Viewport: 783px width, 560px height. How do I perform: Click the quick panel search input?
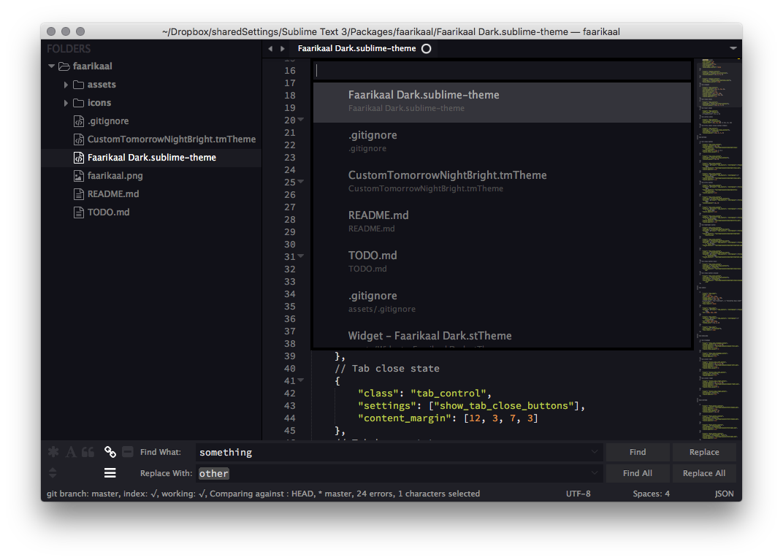[x=502, y=71]
